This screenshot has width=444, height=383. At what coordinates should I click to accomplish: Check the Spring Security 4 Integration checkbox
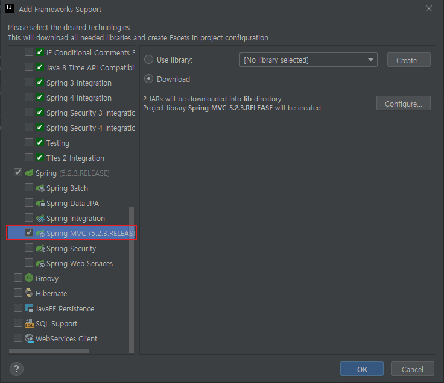point(29,127)
